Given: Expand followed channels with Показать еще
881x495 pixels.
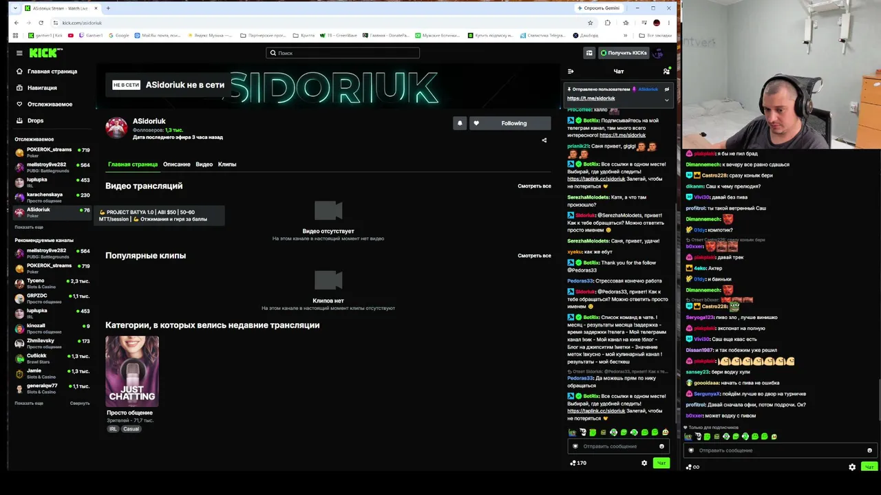Looking at the screenshot, I should coord(29,227).
